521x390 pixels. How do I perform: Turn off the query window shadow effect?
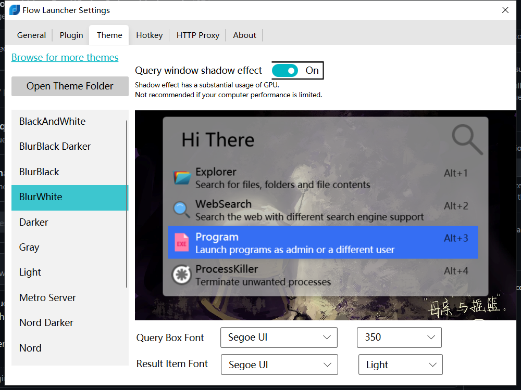285,71
